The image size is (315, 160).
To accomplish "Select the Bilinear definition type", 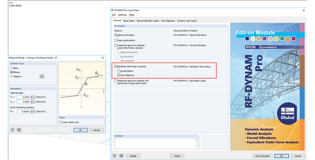I will 12,72.
